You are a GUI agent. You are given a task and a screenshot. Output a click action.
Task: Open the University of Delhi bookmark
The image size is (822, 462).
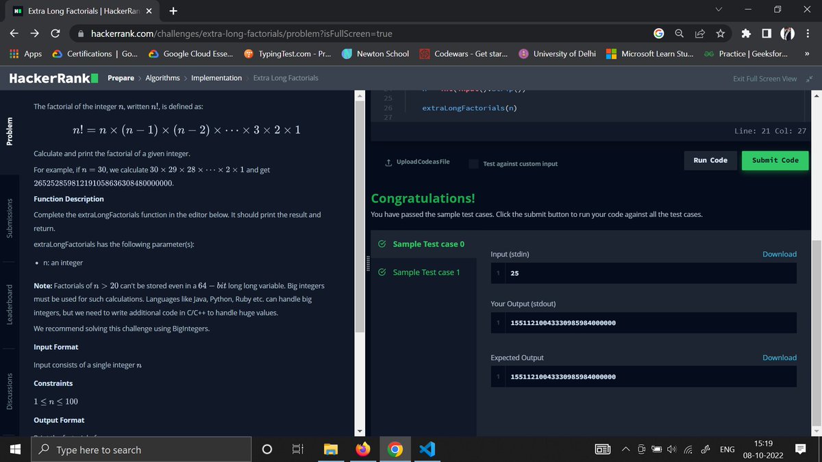coord(557,53)
